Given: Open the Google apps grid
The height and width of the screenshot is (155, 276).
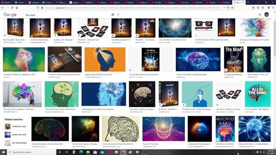Looking at the screenshot, I should coord(260,15).
